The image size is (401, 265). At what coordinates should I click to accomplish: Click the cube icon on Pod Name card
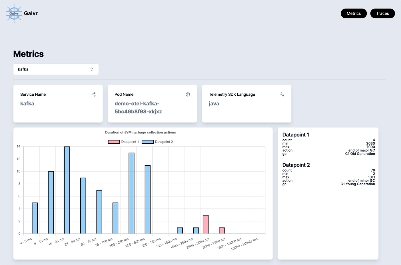click(x=188, y=95)
